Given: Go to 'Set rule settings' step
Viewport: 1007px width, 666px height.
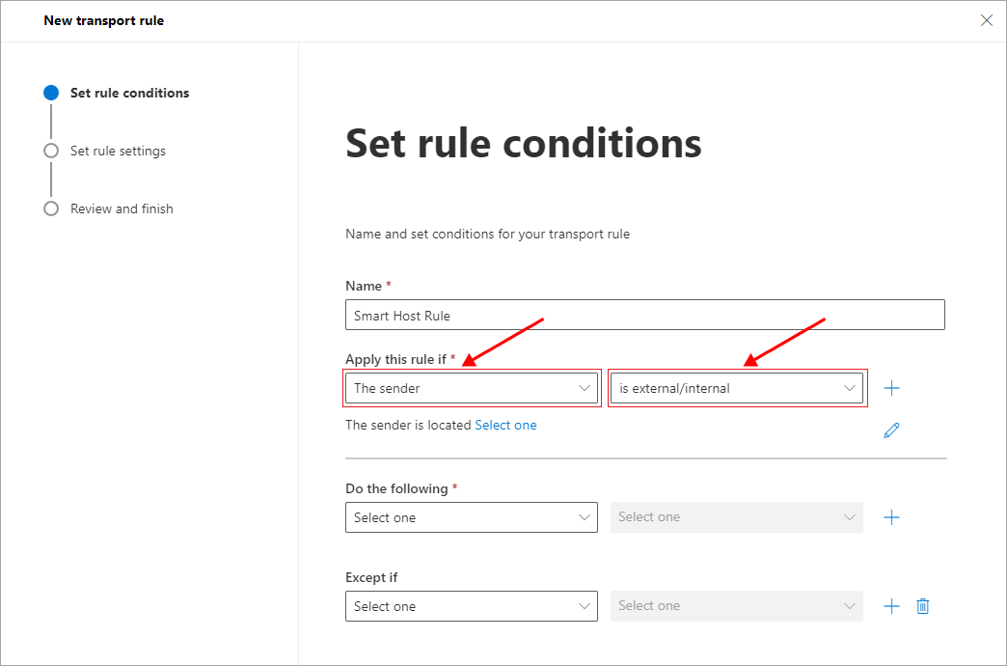Looking at the screenshot, I should 118,152.
